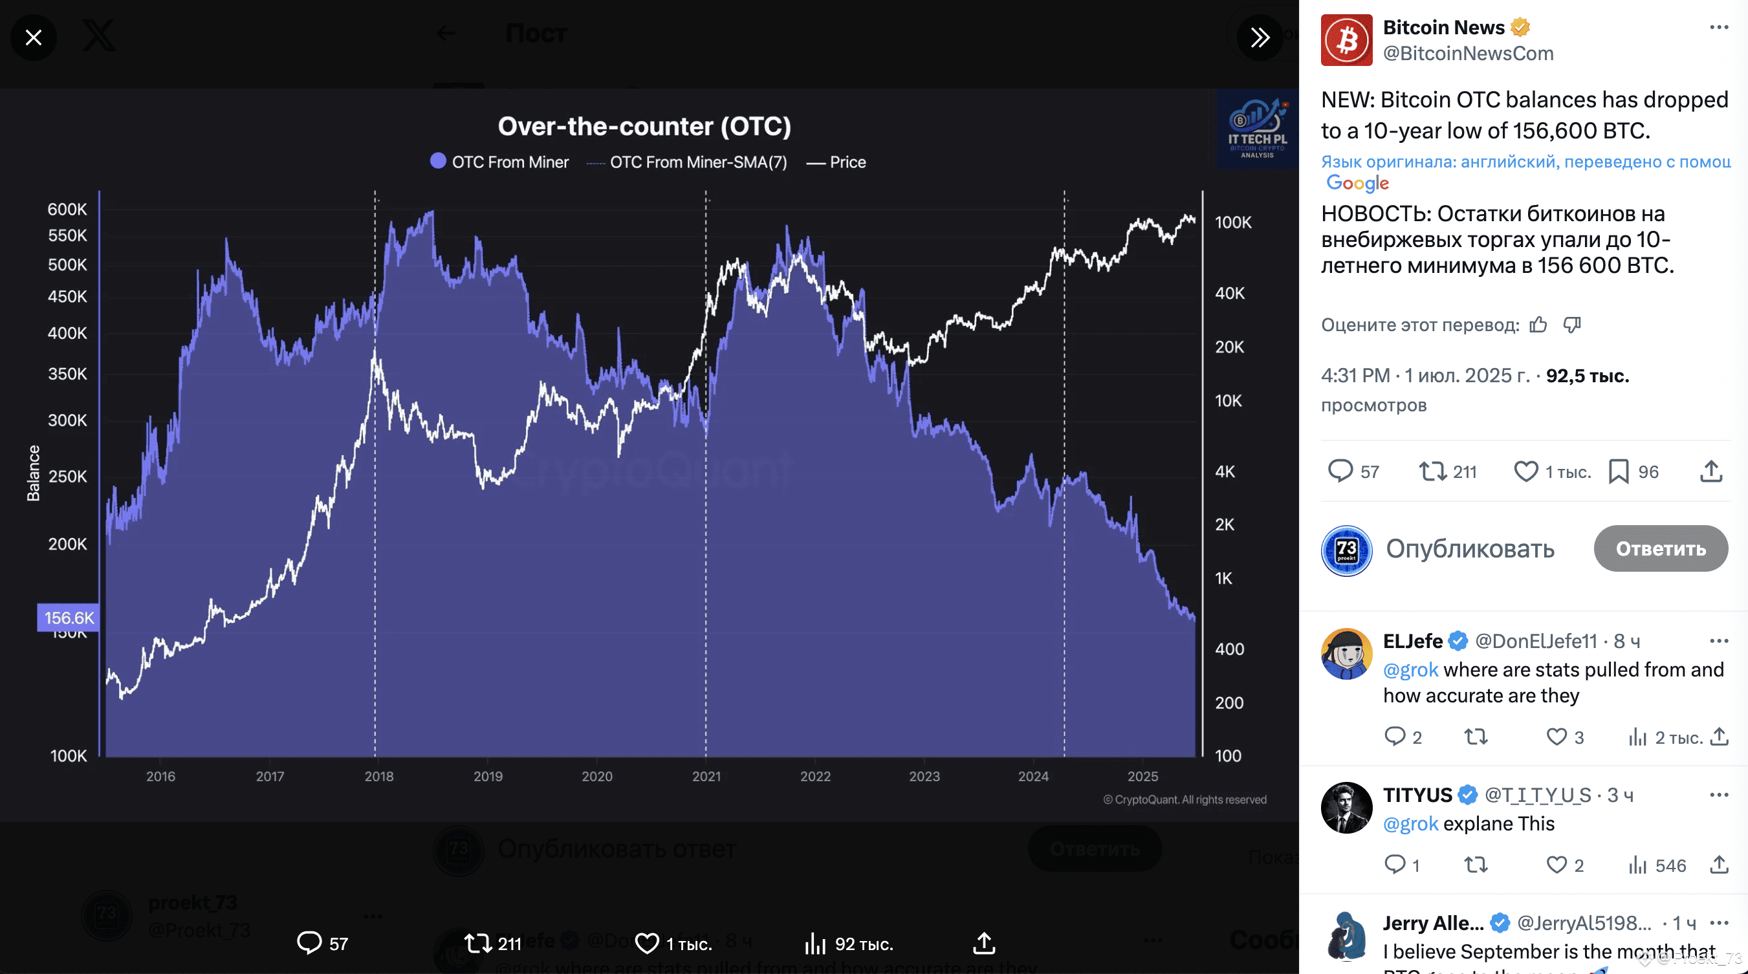Rate the Google translation with thumbs down

(1573, 325)
